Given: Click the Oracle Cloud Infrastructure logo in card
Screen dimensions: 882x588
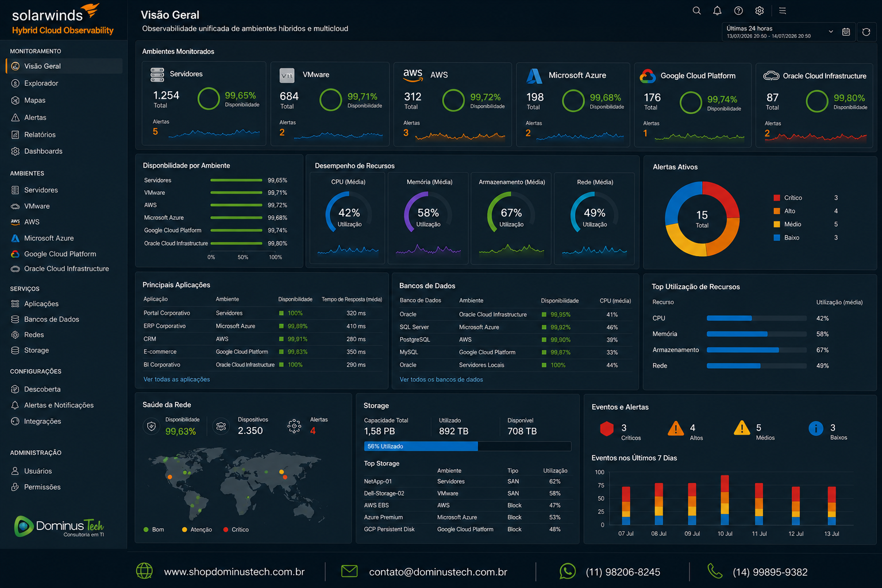Looking at the screenshot, I should click(771, 76).
